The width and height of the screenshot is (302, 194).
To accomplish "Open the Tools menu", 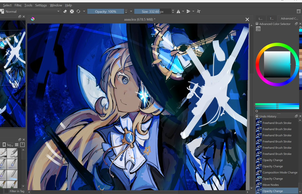I will [x=28, y=5].
